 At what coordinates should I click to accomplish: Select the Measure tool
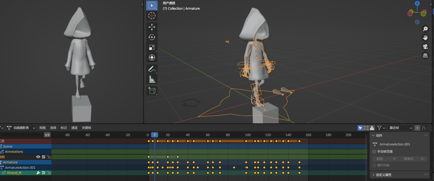pyautogui.click(x=152, y=80)
